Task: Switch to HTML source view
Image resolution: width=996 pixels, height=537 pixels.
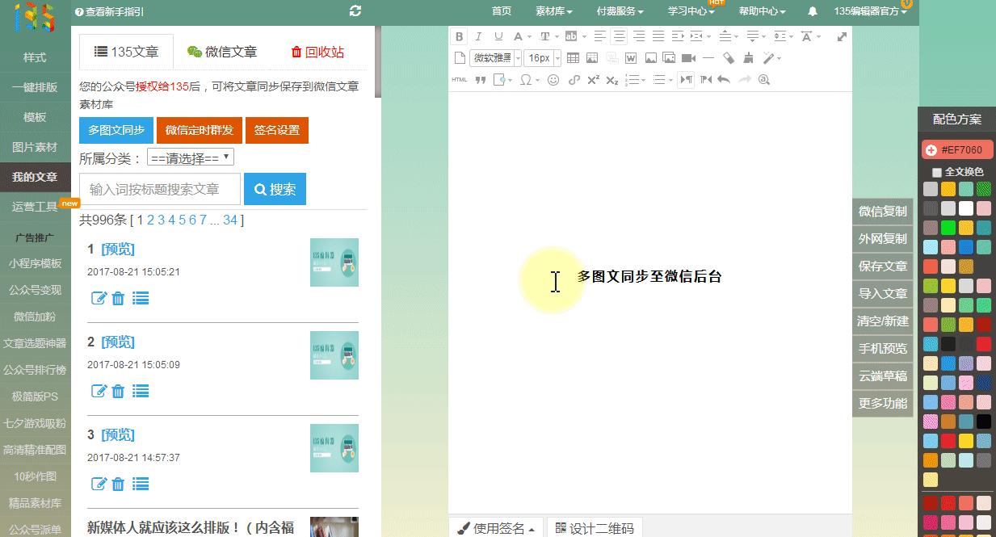Action: (460, 79)
